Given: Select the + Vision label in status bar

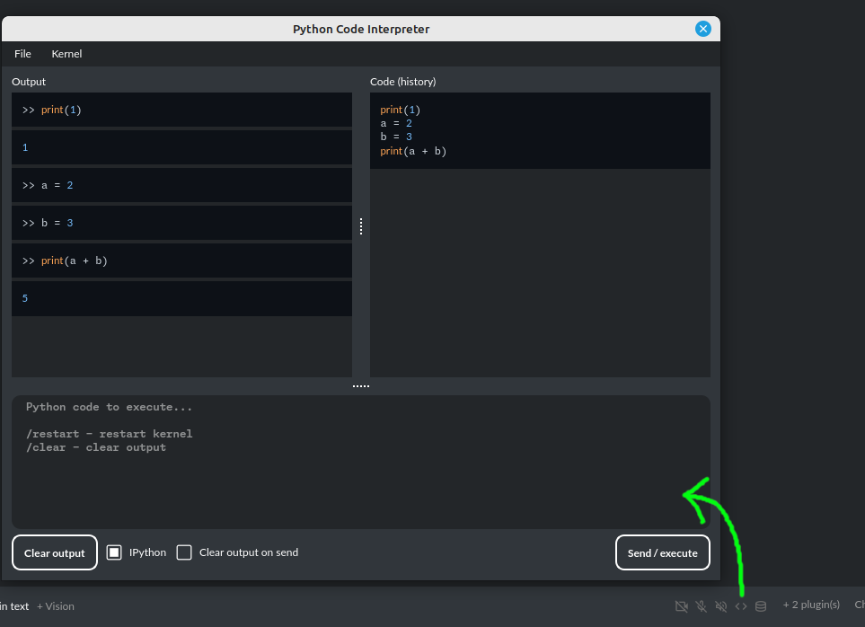Looking at the screenshot, I should (56, 606).
